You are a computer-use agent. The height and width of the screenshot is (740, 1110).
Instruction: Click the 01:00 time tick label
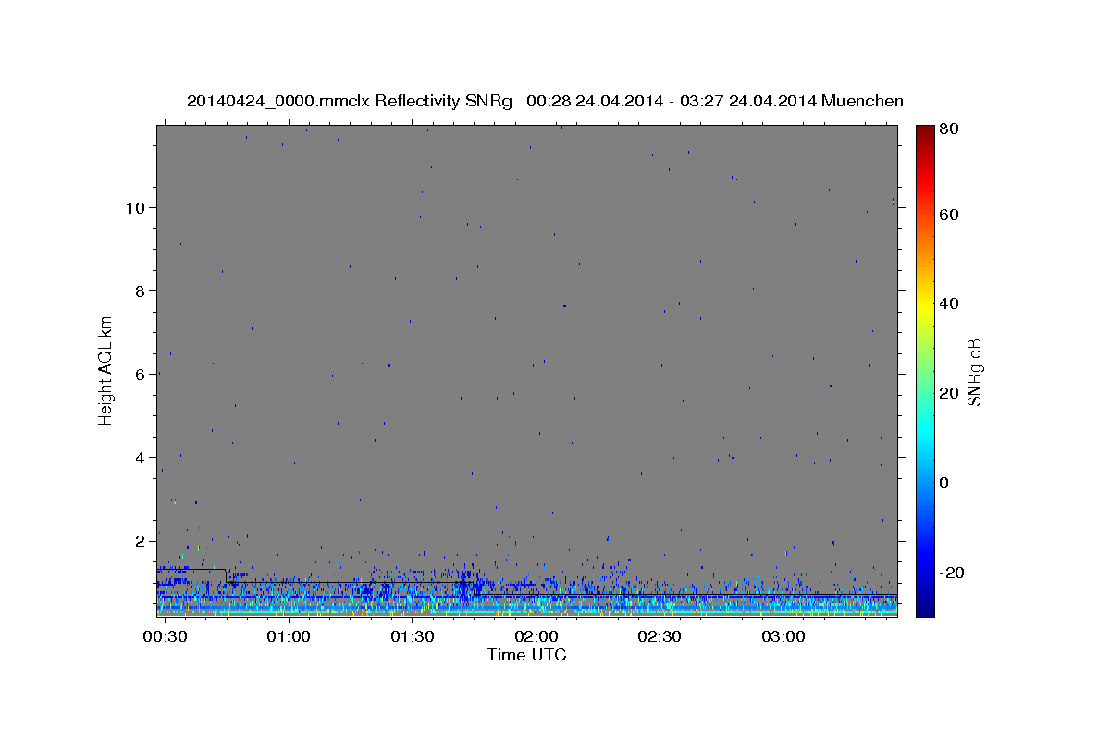click(x=289, y=637)
